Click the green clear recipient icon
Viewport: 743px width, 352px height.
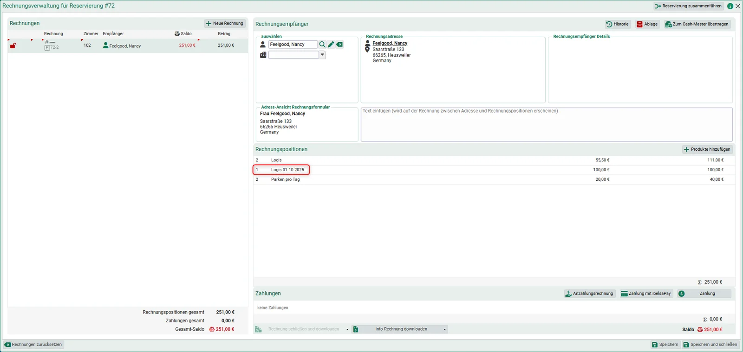pyautogui.click(x=339, y=45)
